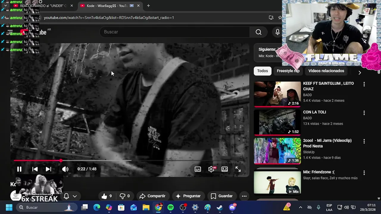
Task: Mute the video volume
Action: (x=65, y=169)
